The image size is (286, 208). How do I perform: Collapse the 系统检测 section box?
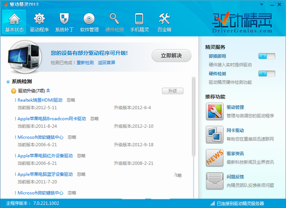pos(8,81)
